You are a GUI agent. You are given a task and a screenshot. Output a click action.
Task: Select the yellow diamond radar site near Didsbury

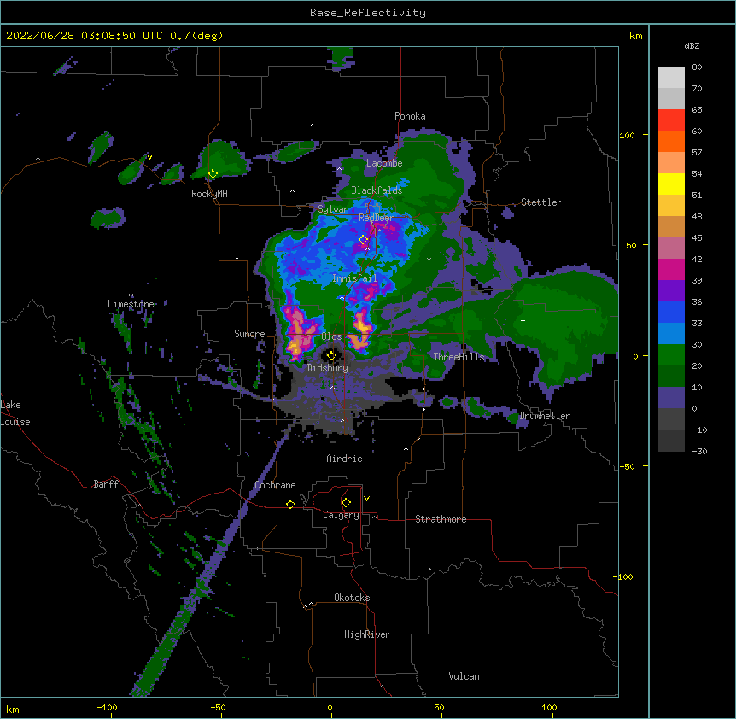[x=331, y=355]
